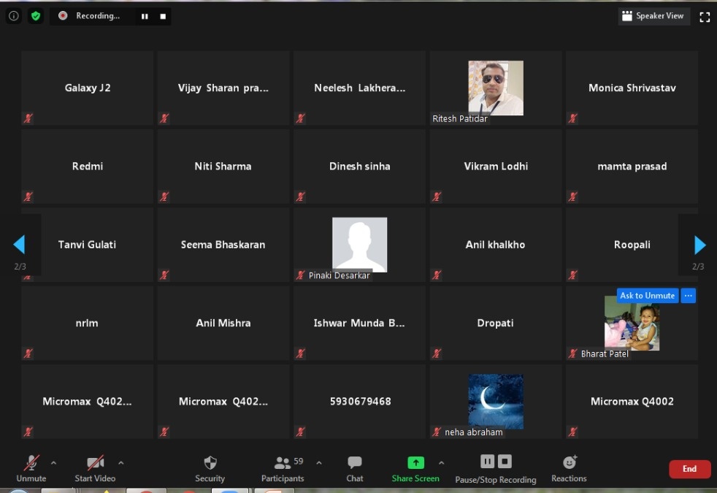
Task: Select Bharat Patel's profile photo
Action: 632,324
